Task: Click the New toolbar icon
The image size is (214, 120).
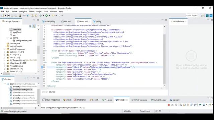Action: click(3, 16)
